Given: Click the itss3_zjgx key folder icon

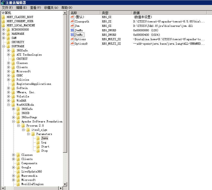Looking at the screenshot, I should 28,130.
